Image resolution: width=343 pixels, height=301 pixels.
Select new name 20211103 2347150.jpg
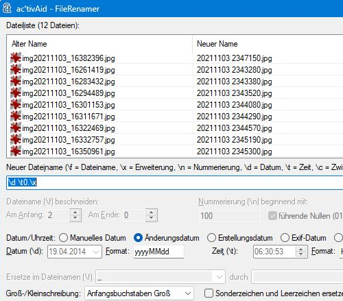click(235, 58)
